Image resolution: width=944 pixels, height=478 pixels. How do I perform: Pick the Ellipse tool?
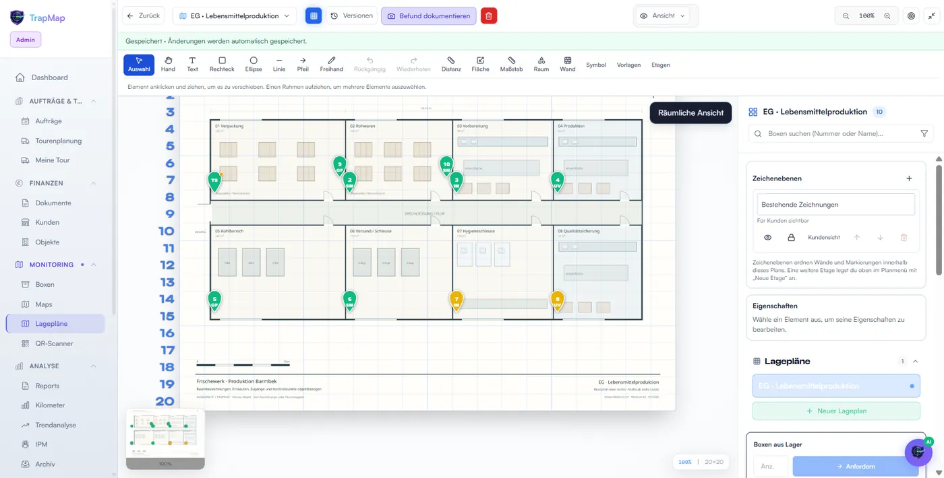pyautogui.click(x=254, y=65)
